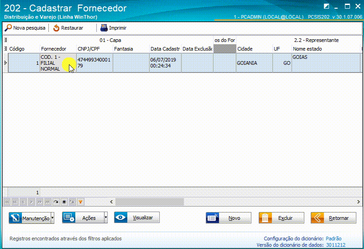Go to first record navigator button
The height and width of the screenshot is (249, 364).
7,202
